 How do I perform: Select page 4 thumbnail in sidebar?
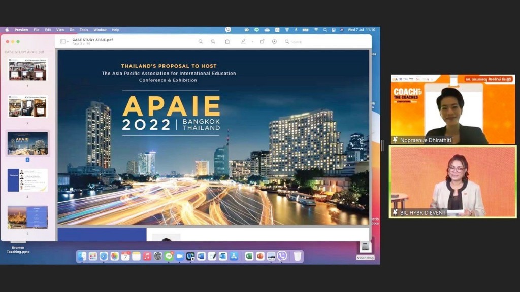point(27,180)
